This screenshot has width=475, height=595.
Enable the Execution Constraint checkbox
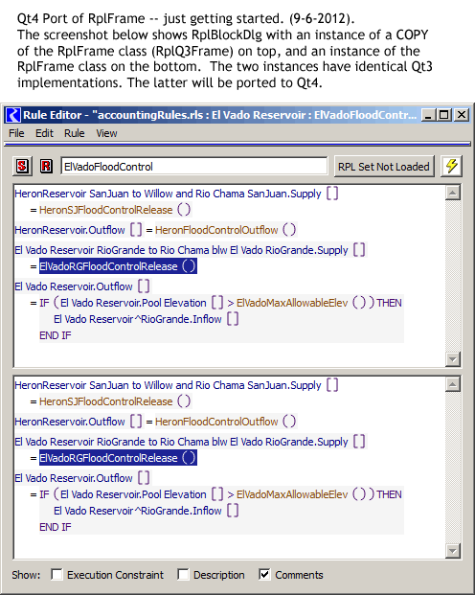click(57, 575)
